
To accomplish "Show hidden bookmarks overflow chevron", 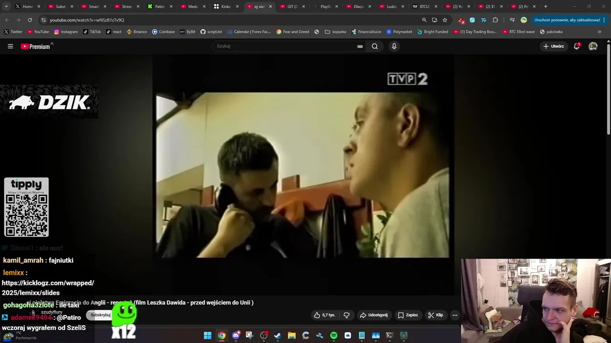I will (600, 31).
